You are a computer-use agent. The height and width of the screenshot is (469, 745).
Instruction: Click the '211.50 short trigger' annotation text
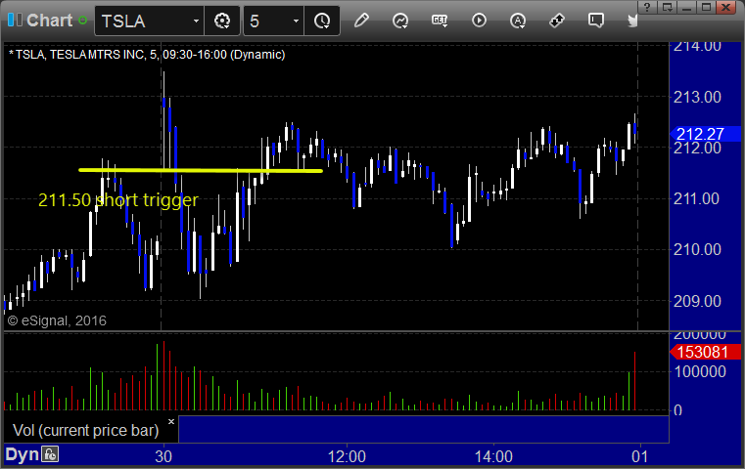(117, 199)
